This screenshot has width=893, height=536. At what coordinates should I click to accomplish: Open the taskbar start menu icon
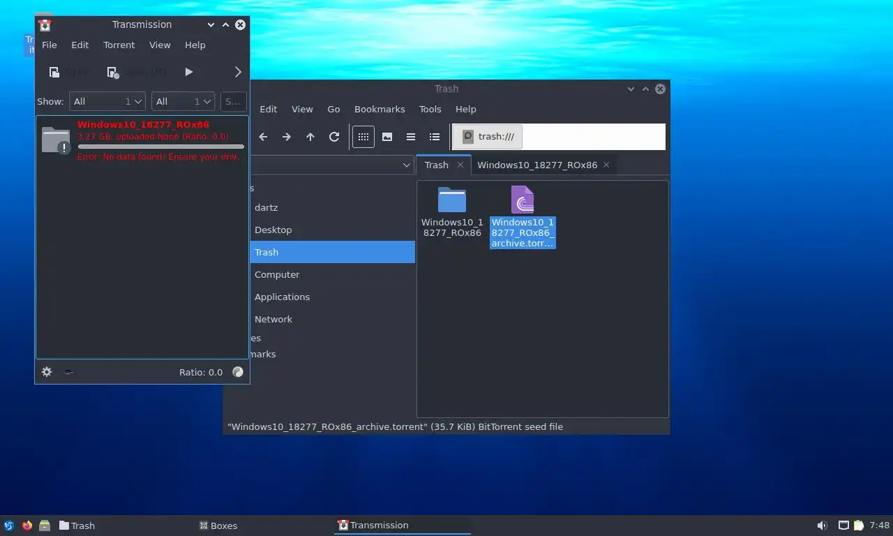tap(9, 526)
